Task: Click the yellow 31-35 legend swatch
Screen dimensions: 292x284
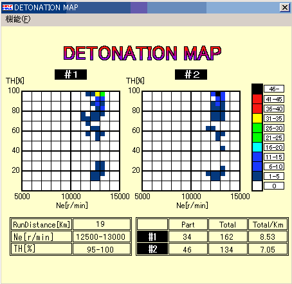Action: [x=257, y=118]
